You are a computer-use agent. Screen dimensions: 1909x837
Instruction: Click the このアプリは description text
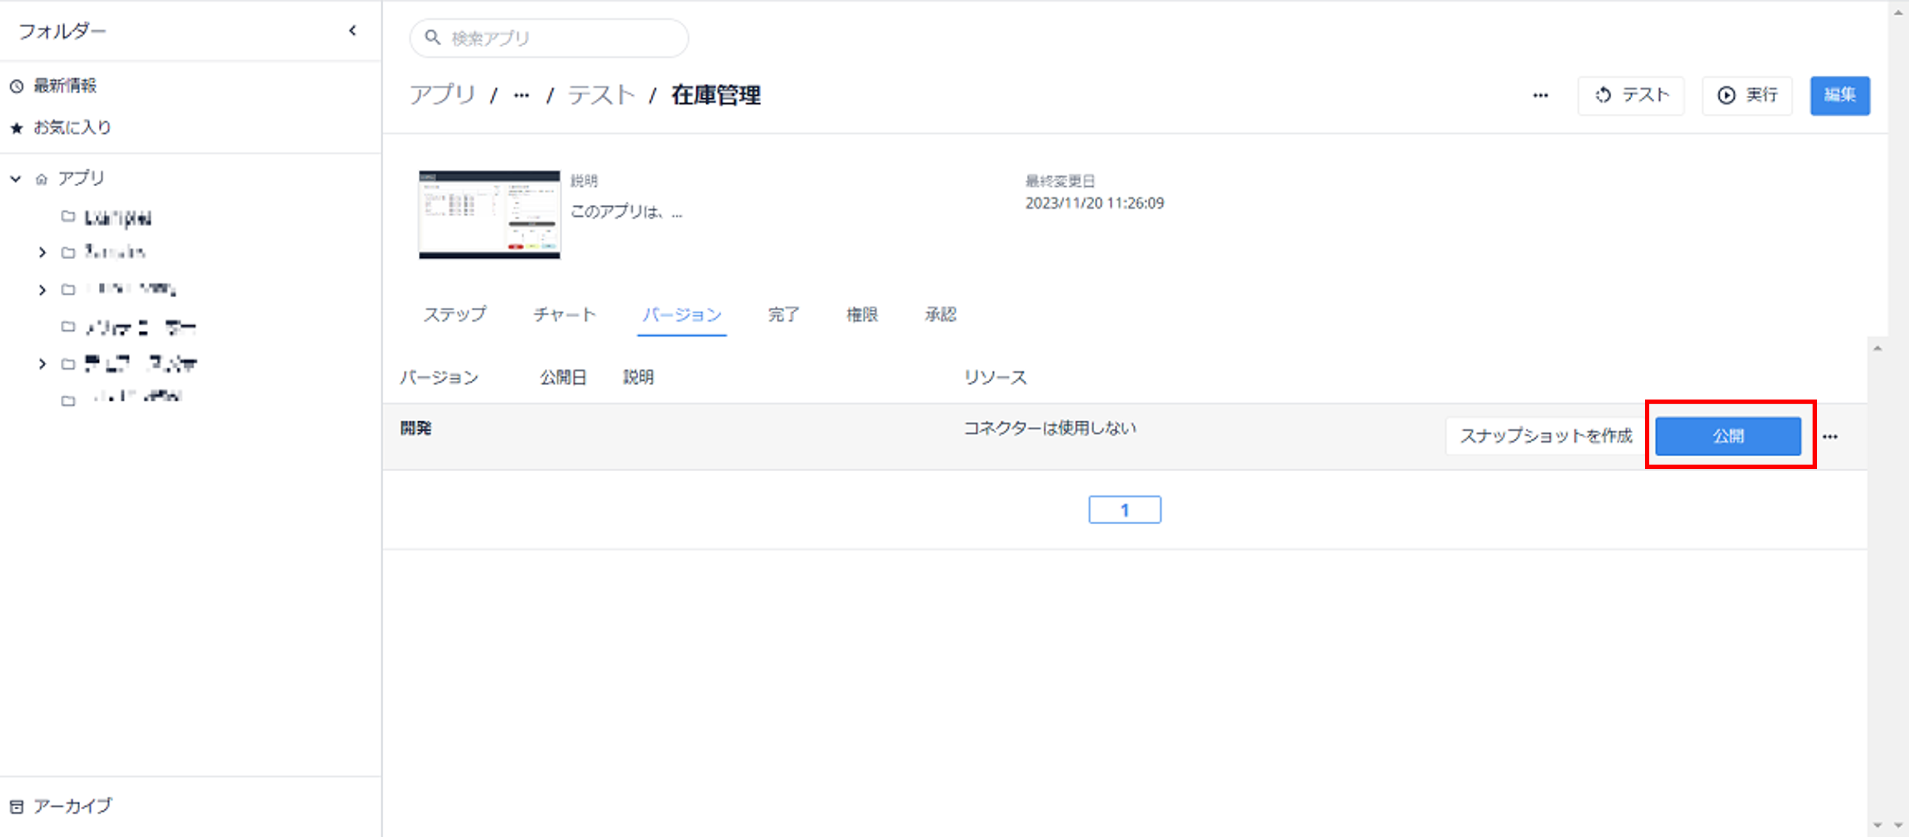click(x=626, y=212)
